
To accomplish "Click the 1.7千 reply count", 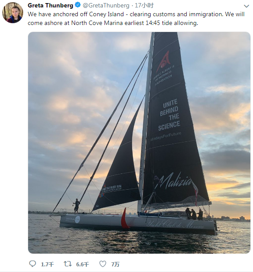I will tap(47, 265).
